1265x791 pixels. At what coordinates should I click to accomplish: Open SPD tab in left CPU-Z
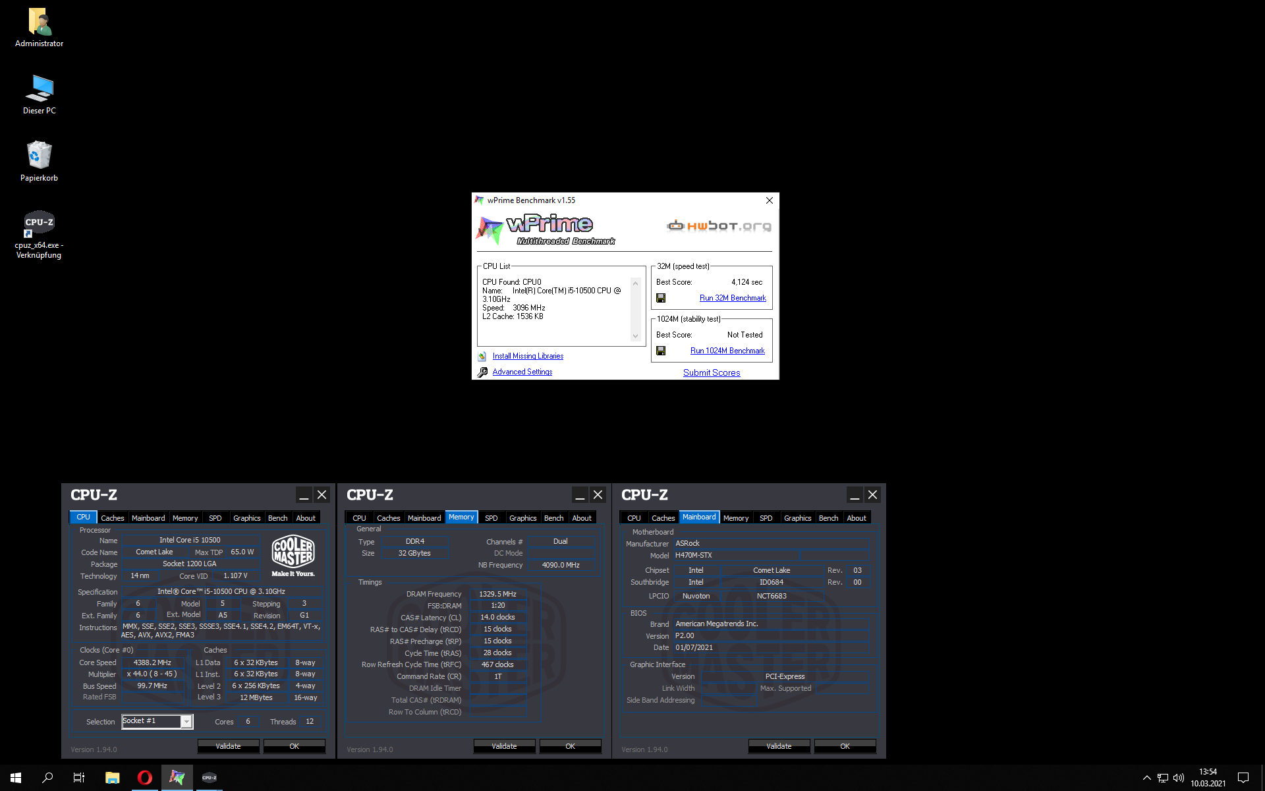click(x=215, y=518)
